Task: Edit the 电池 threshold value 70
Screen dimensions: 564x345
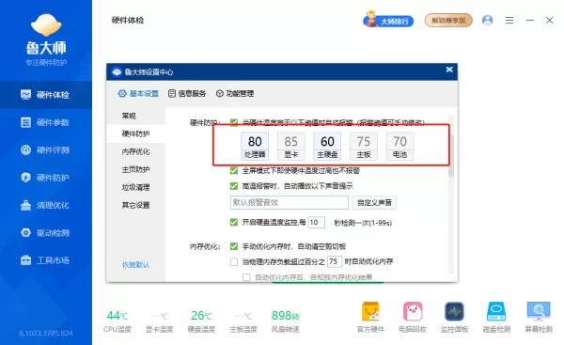Action: (x=399, y=142)
